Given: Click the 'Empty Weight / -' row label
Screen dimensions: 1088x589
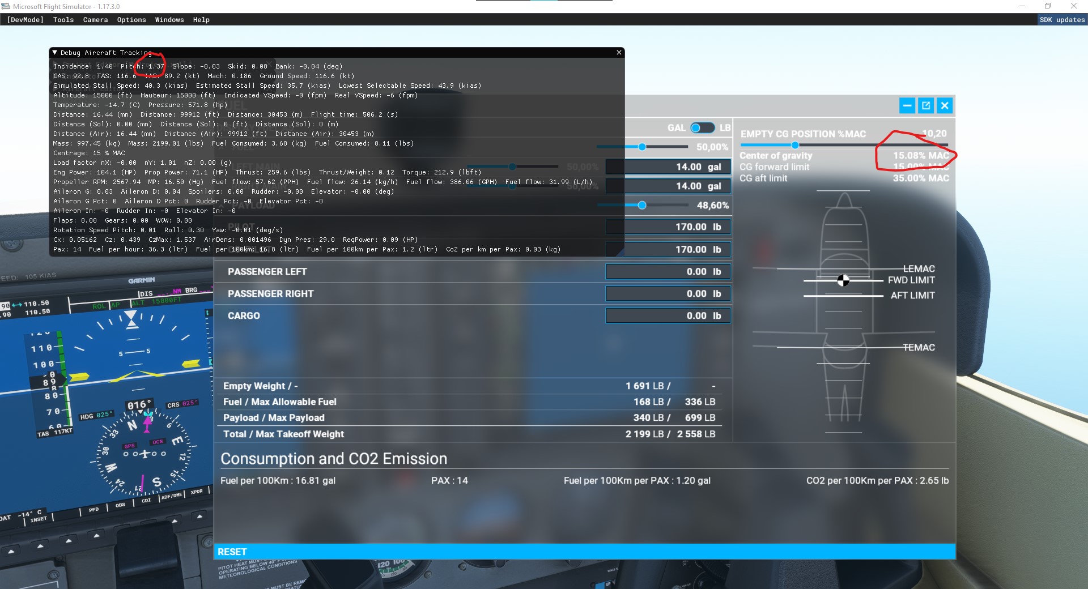Looking at the screenshot, I should point(260,386).
